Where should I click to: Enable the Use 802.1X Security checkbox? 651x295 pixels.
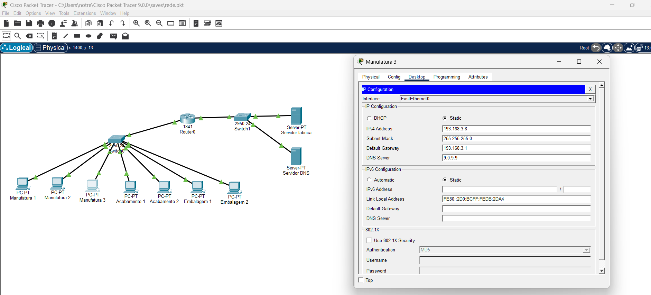point(369,240)
